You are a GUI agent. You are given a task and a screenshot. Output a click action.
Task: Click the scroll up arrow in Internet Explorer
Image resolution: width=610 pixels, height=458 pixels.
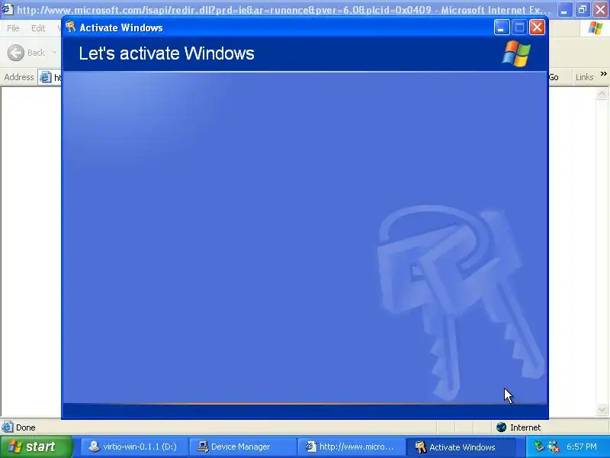tap(602, 93)
